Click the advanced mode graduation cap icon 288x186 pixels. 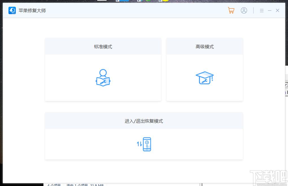(x=205, y=78)
